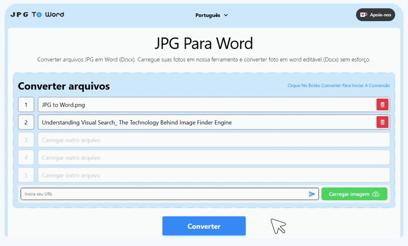This screenshot has width=408, height=246.
Task: Start conversion with the Converter button
Action: click(204, 226)
